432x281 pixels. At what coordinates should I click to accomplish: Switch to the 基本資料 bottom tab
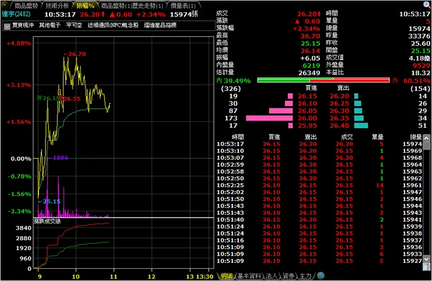(x=249, y=276)
